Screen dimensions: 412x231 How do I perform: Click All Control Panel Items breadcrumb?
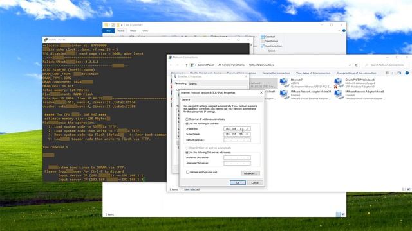231,65
